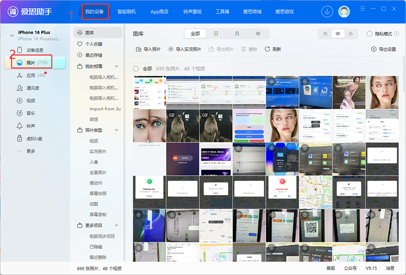Open the download manager arrow icon
The image size is (406, 275).
(327, 12)
